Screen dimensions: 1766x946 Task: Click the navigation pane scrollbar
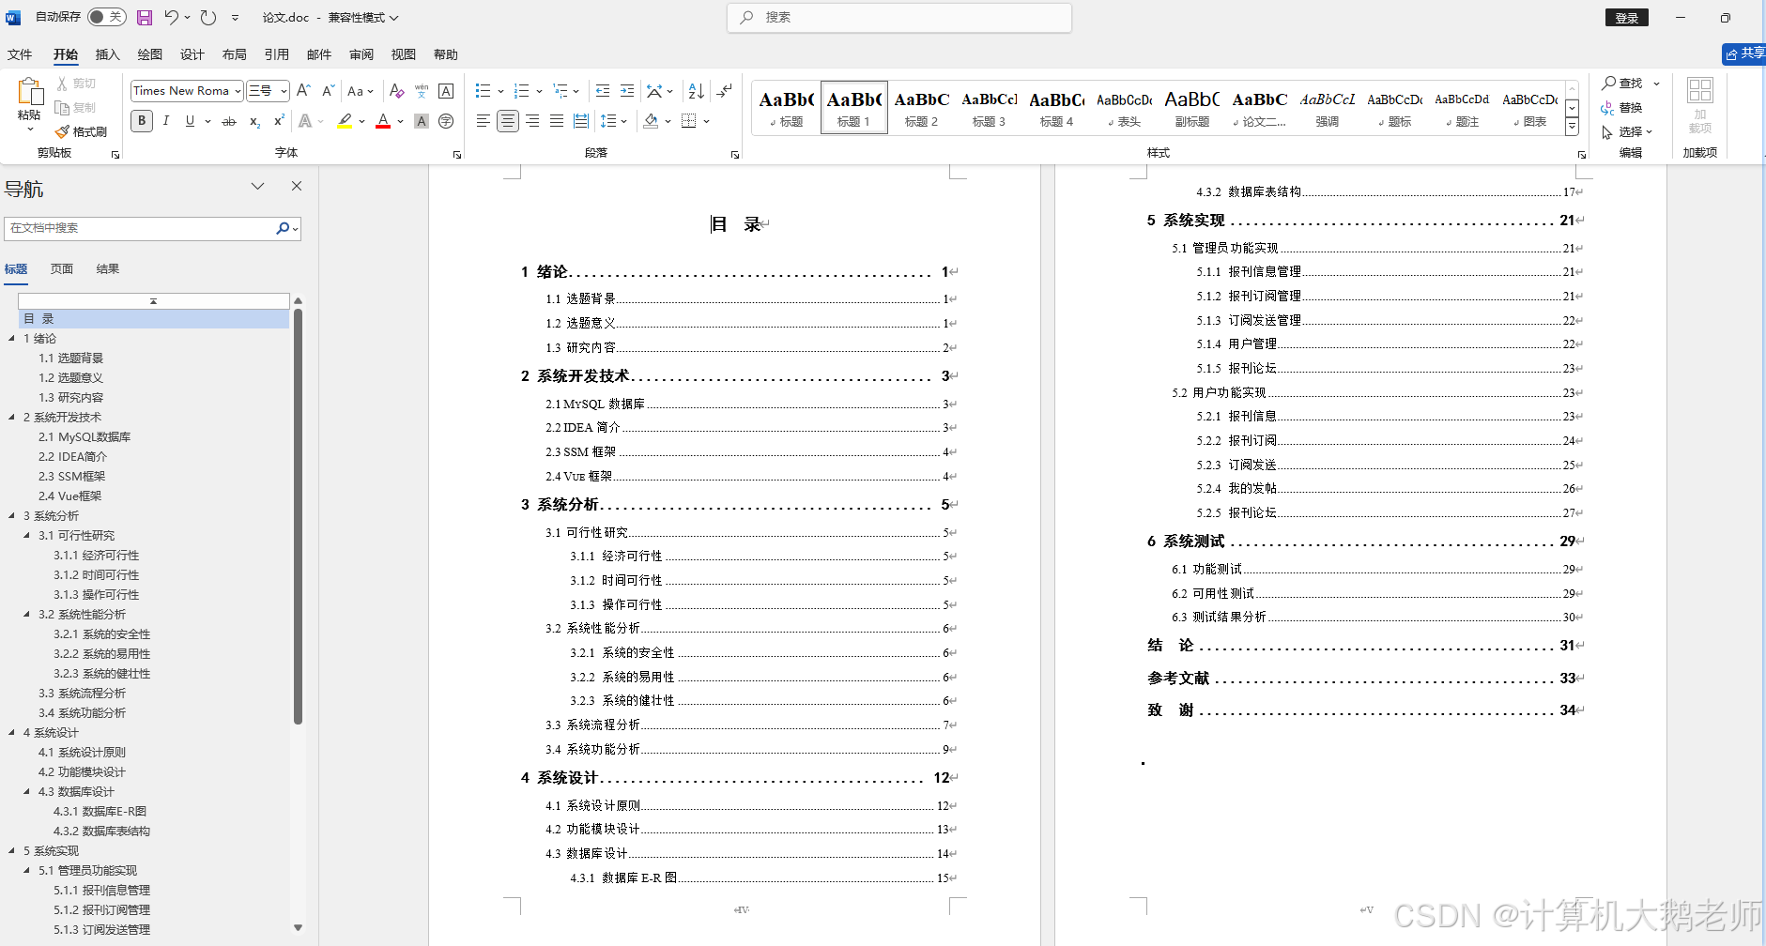(x=298, y=516)
